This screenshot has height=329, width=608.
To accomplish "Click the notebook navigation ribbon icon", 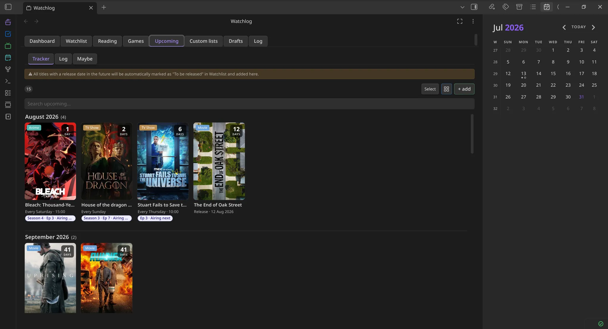I will click(x=8, y=117).
